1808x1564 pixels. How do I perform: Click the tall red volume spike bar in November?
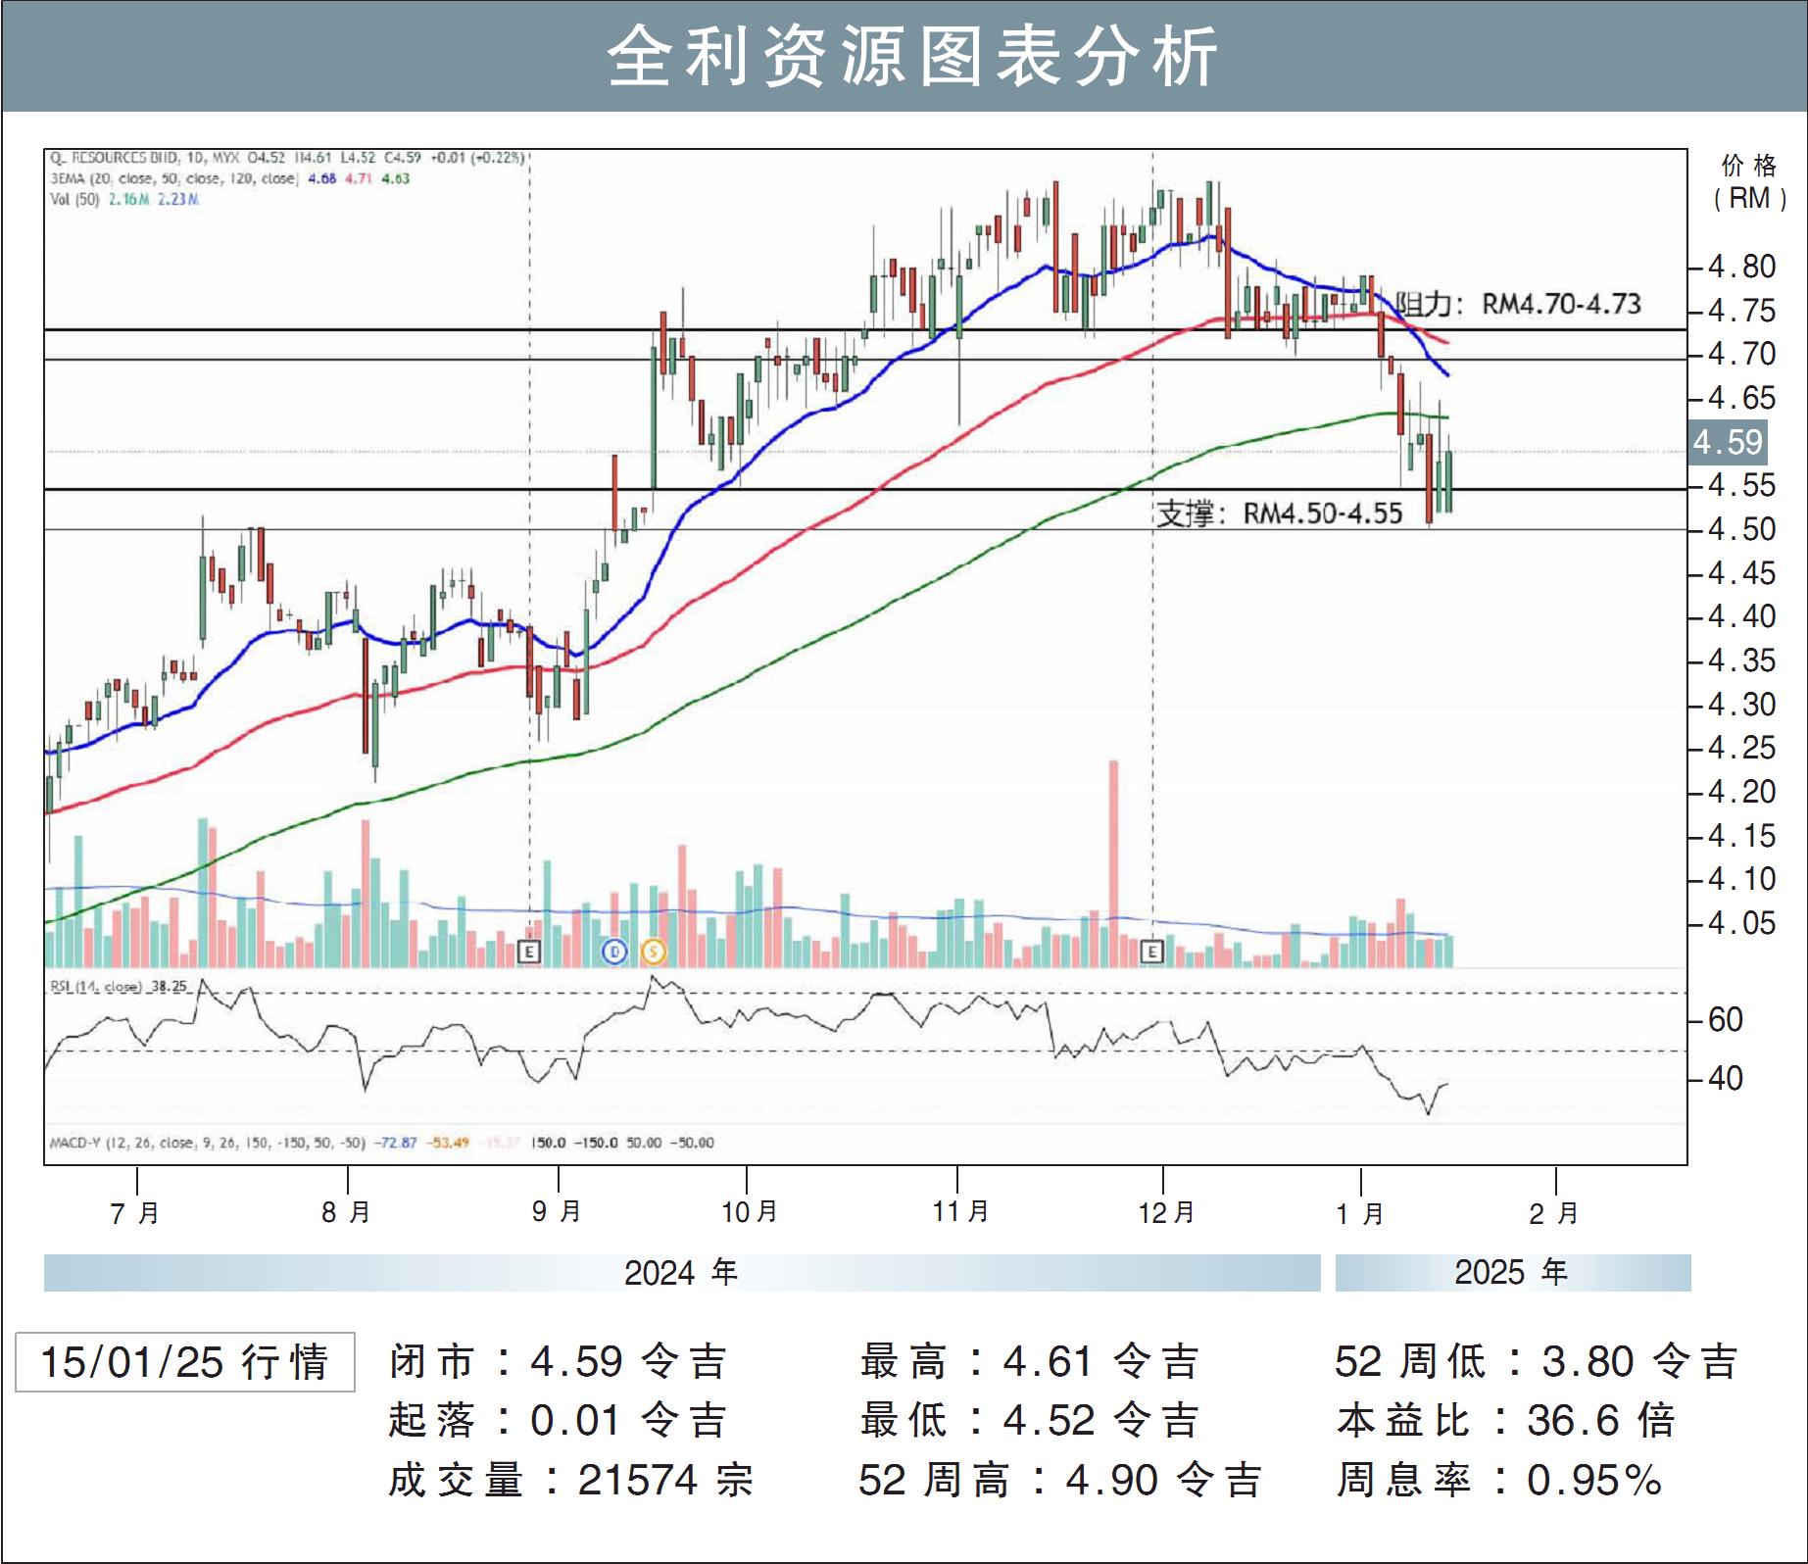[x=1113, y=863]
